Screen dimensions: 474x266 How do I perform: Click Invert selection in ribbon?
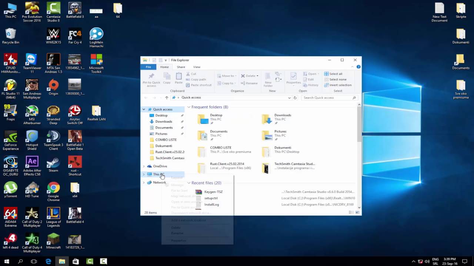pos(338,85)
